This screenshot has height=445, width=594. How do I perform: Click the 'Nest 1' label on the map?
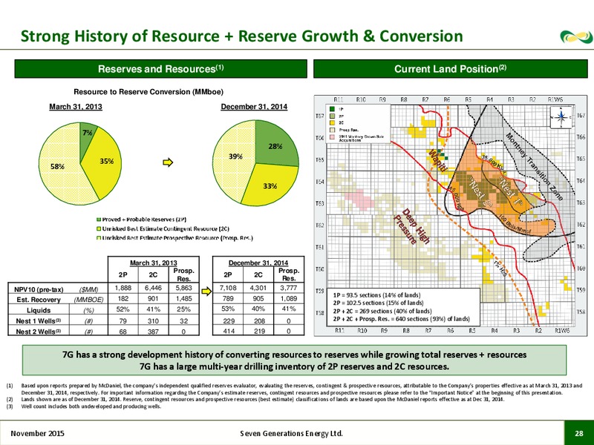click(x=512, y=192)
